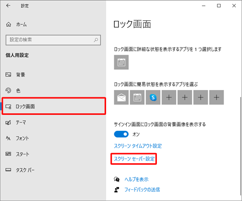
Task: Click the back arrow in Settings
Action: coord(8,6)
